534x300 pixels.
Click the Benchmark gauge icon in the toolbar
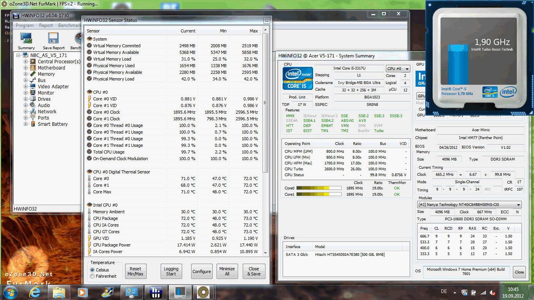click(79, 38)
